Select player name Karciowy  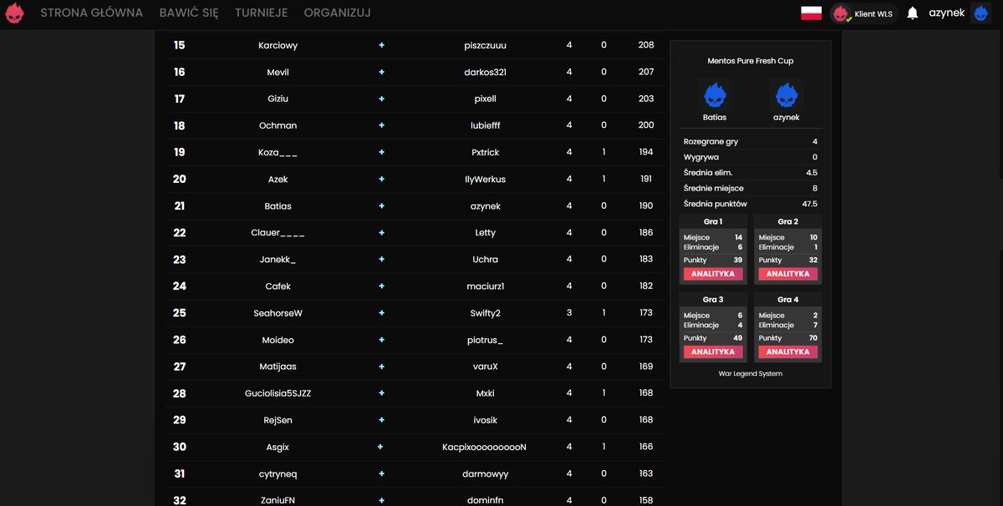pos(278,45)
